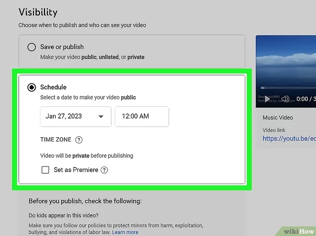Click the wikiHow logo watermark

pos(298,231)
